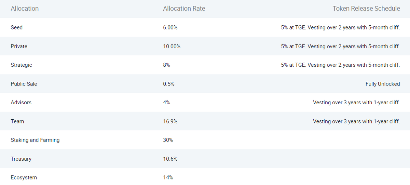Select the Ecosystem row label
Screen dimensions: 410x185
[24, 177]
